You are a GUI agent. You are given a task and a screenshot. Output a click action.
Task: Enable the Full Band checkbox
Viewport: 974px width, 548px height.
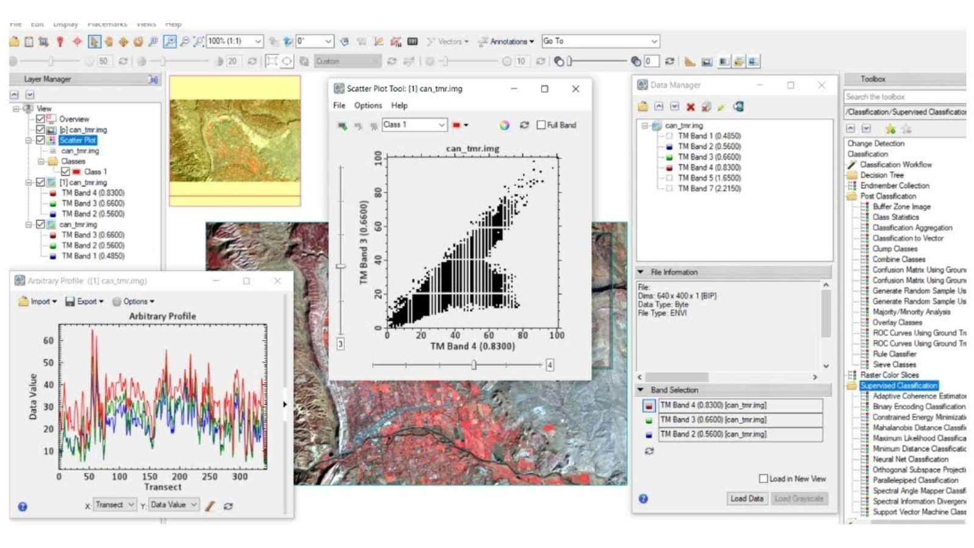pos(541,125)
